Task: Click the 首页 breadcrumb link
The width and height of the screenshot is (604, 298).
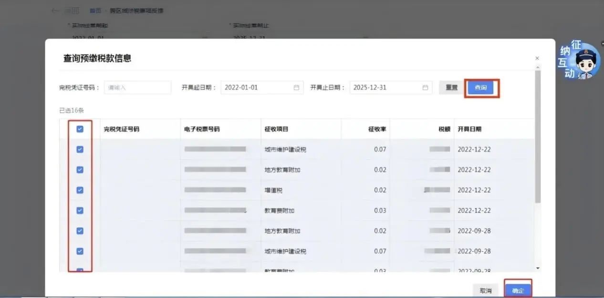Action: [95, 10]
